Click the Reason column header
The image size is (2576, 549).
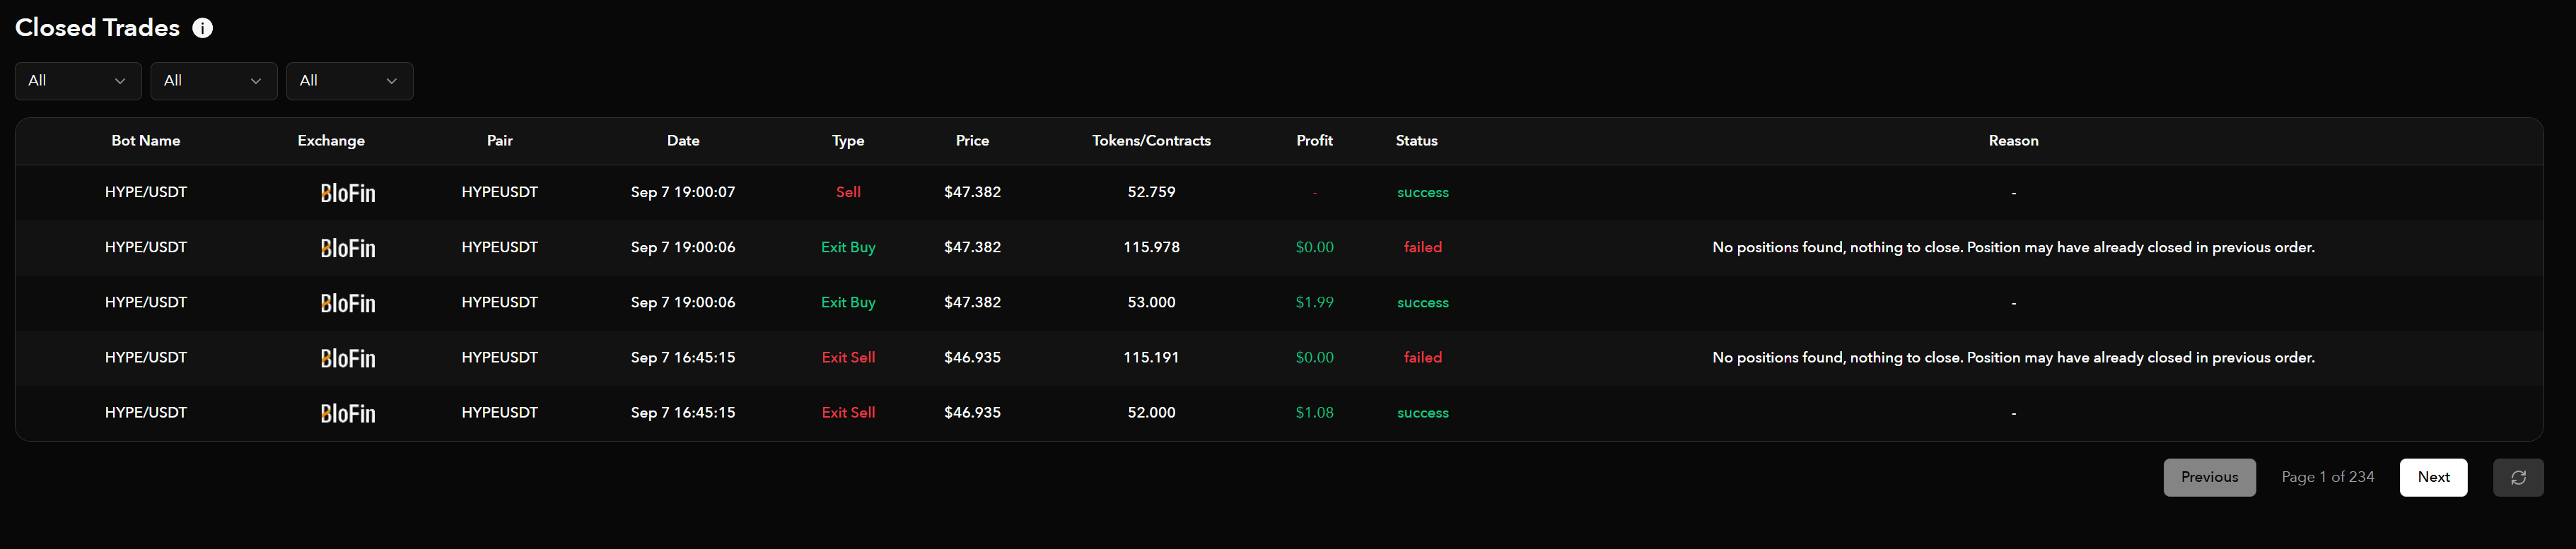[2013, 141]
